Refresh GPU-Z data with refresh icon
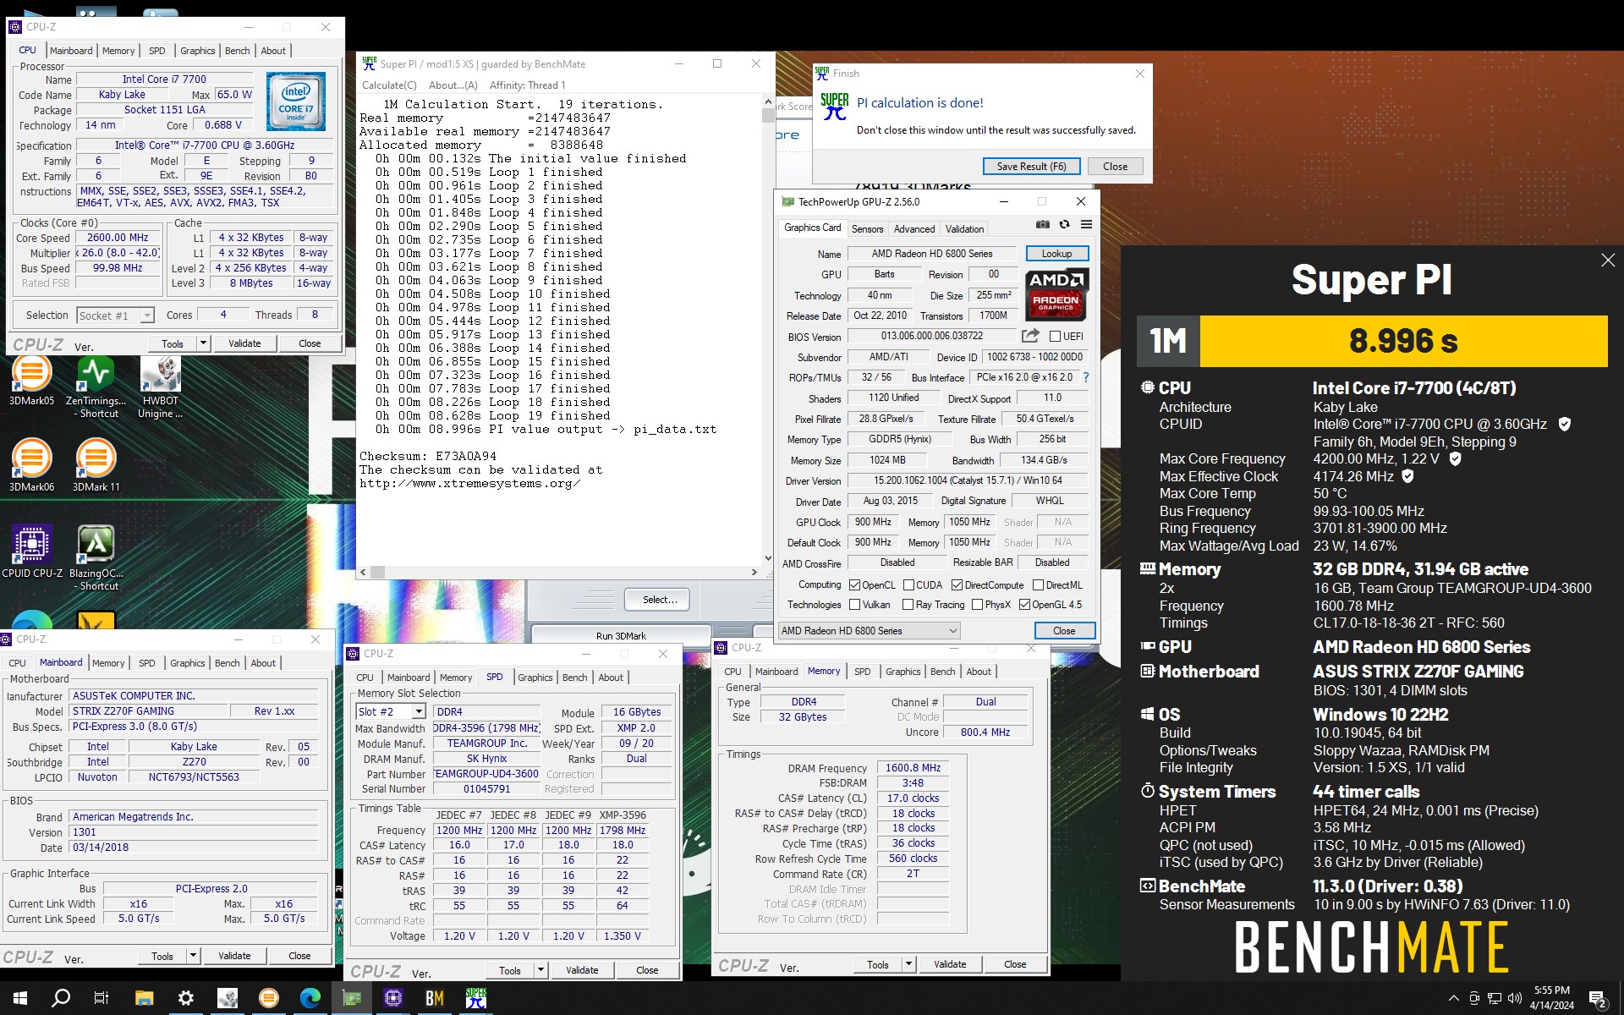Image resolution: width=1624 pixels, height=1015 pixels. [1064, 225]
